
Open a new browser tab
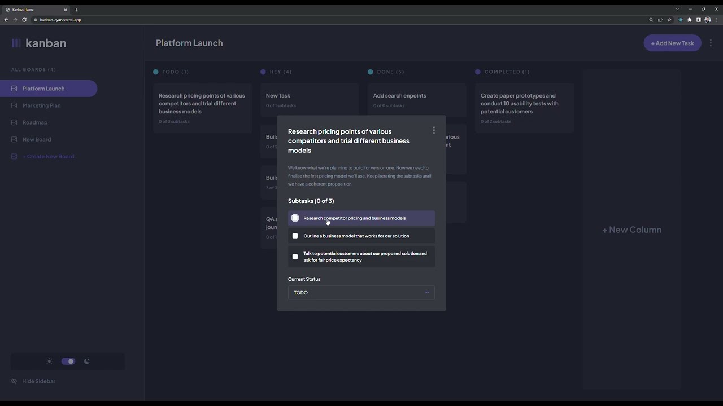pos(76,10)
